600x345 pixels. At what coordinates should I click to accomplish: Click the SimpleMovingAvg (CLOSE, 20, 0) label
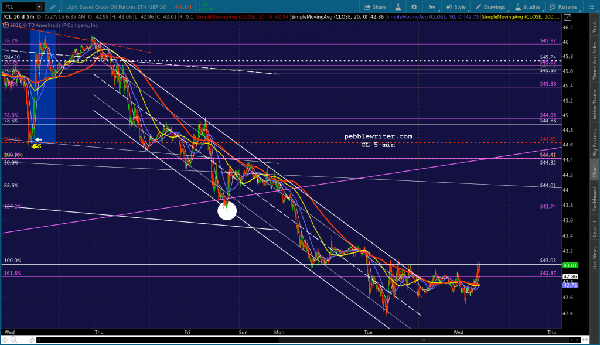coord(329,17)
